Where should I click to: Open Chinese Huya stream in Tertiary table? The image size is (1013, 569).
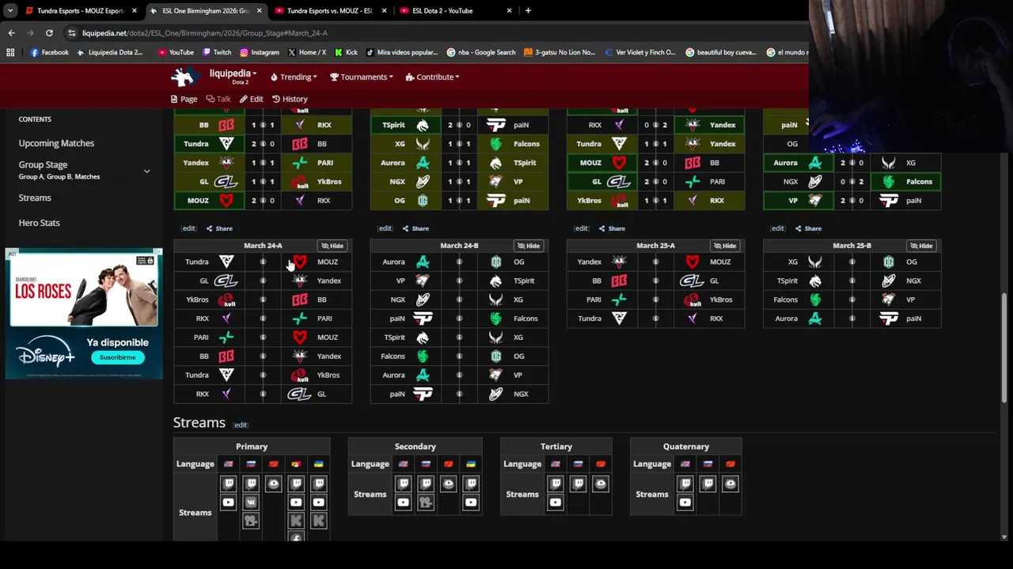(x=601, y=483)
